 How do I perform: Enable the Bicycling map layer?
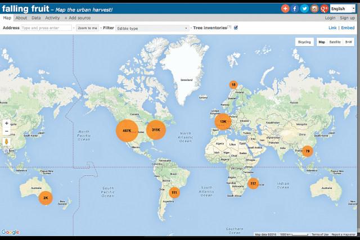[x=304, y=42]
